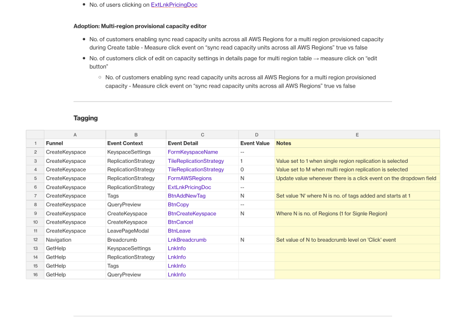
Task: Select the Navigation cell in column A
Action: tap(58, 240)
